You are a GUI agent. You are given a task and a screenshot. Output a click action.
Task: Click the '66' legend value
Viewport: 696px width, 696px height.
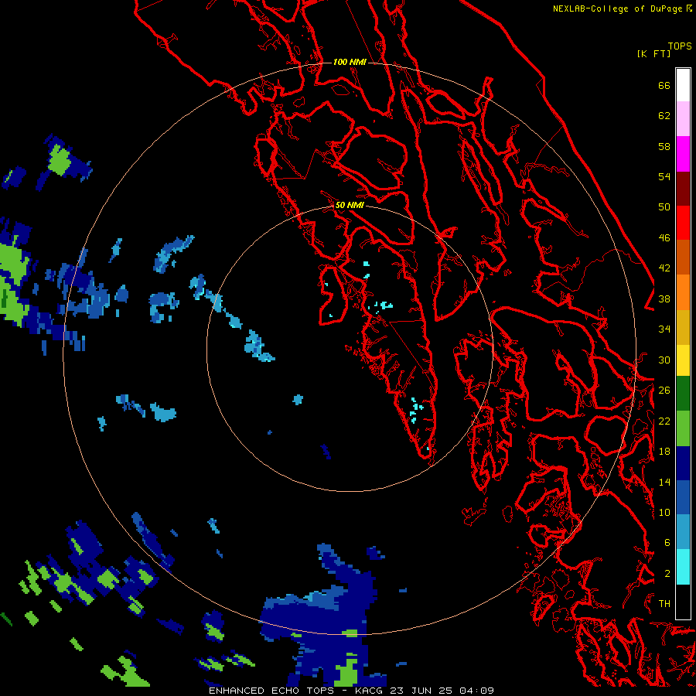point(664,85)
